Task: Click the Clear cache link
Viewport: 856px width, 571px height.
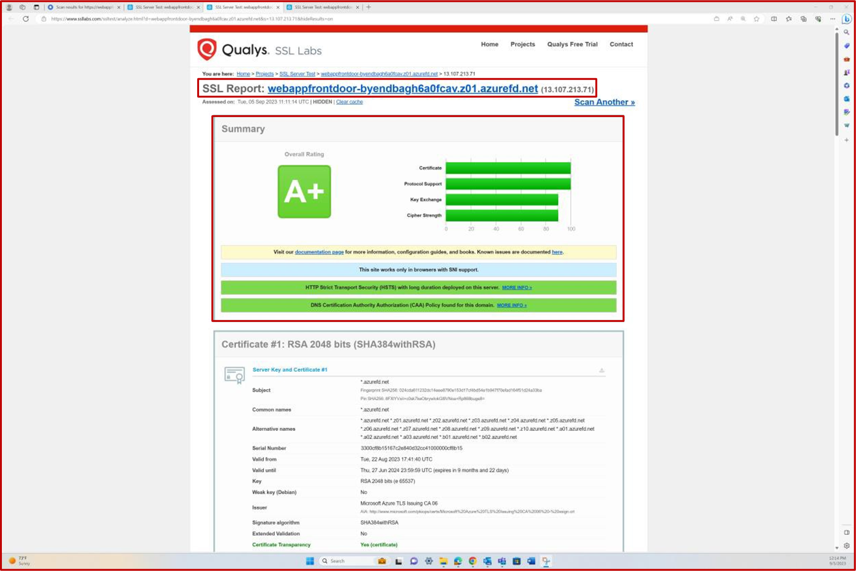Action: tap(349, 102)
